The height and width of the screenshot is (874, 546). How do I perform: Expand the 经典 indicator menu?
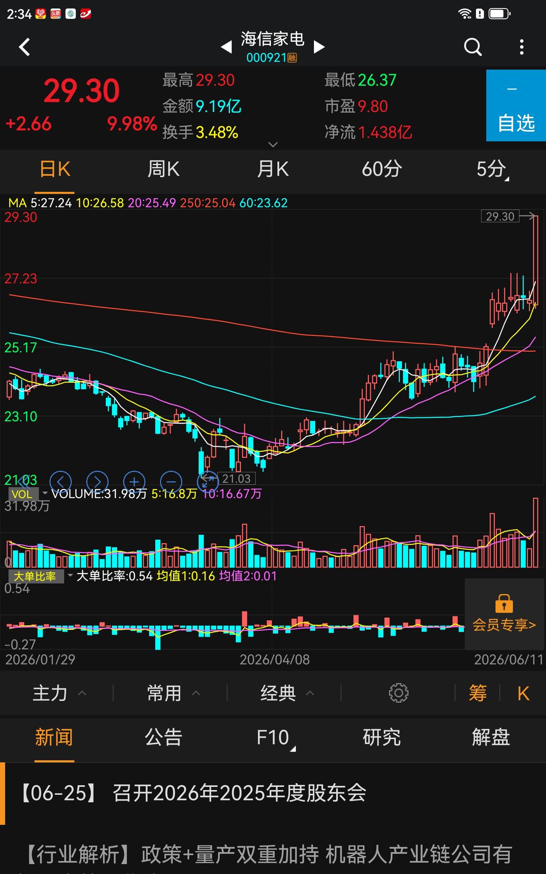(288, 693)
